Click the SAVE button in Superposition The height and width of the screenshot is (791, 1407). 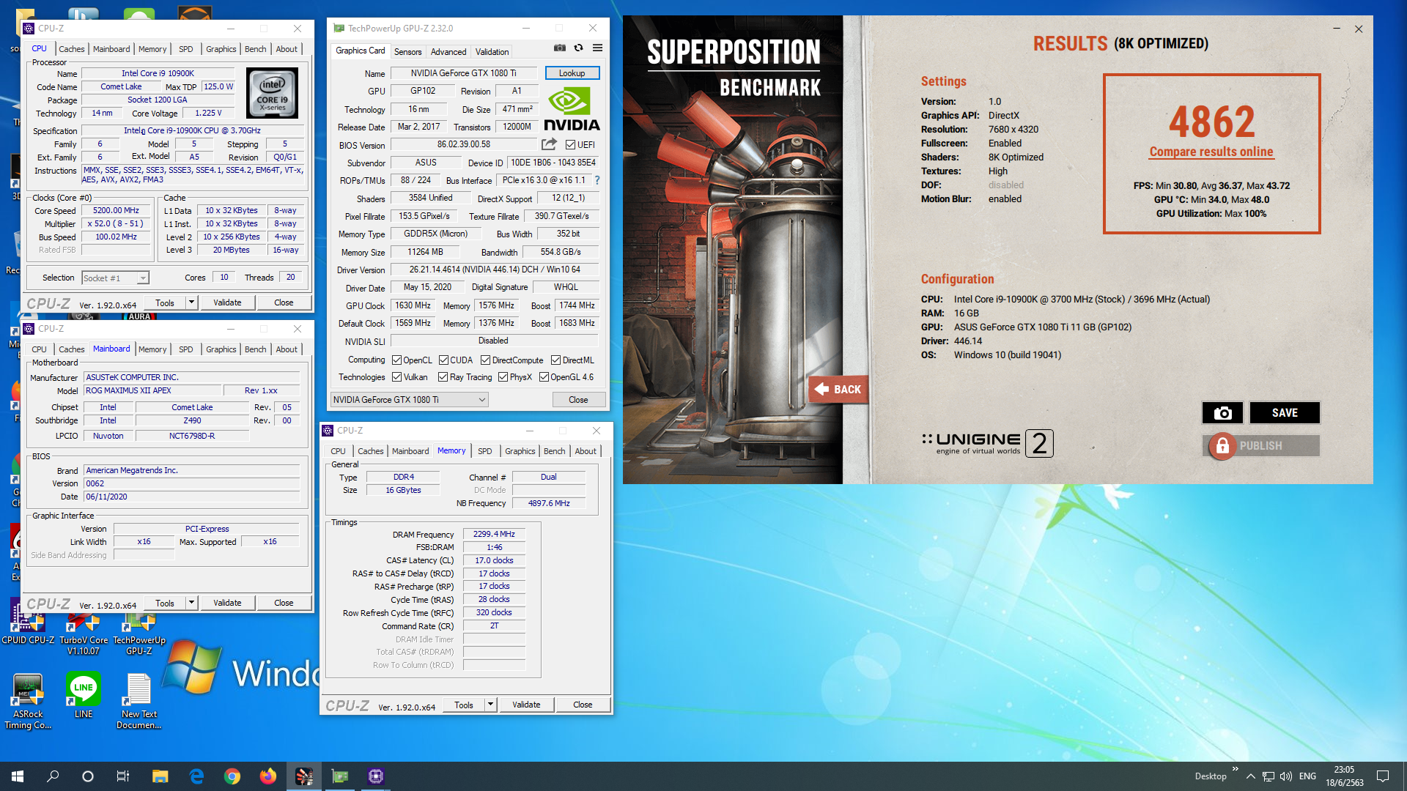1285,413
